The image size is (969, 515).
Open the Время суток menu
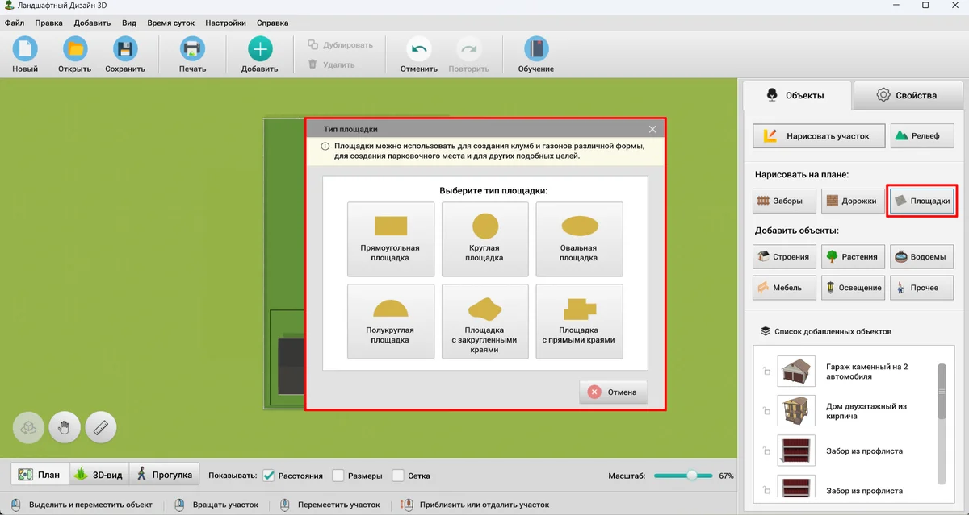[x=170, y=23]
